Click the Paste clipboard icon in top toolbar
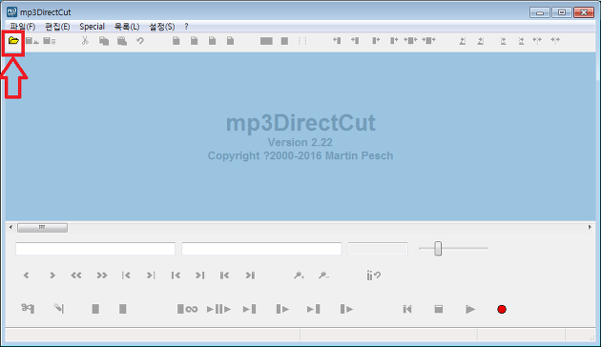601x347 pixels. [122, 41]
